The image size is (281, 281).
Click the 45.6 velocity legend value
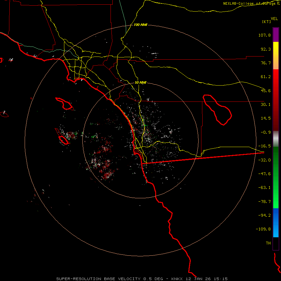[x=266, y=91]
